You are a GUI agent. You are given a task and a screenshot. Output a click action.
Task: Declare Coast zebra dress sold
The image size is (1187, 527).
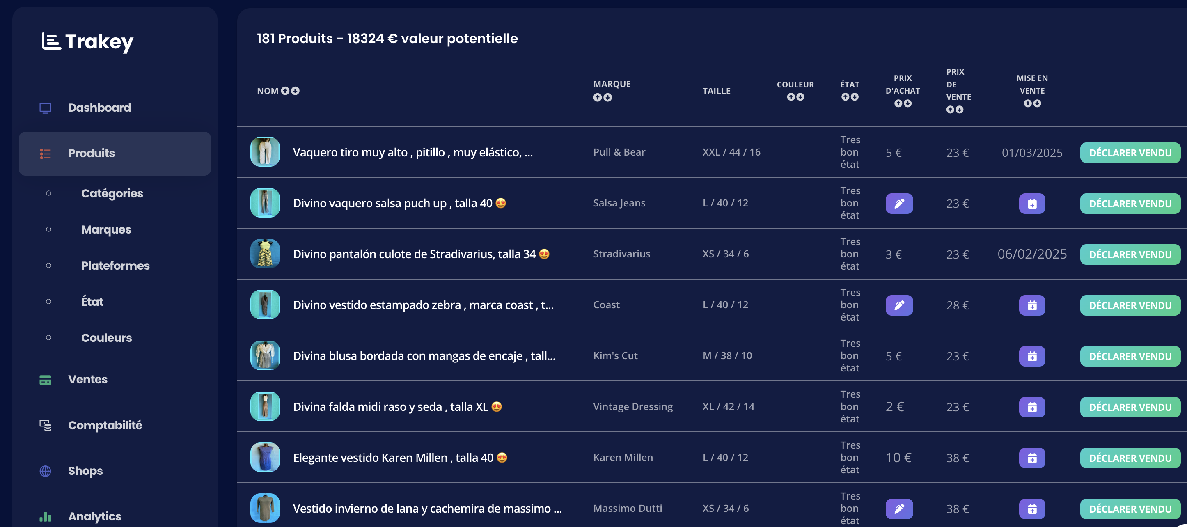pyautogui.click(x=1130, y=305)
